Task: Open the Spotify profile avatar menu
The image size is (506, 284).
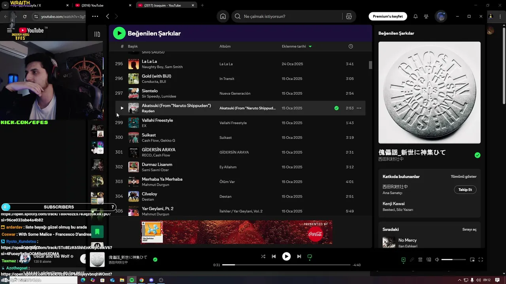Action: (441, 16)
